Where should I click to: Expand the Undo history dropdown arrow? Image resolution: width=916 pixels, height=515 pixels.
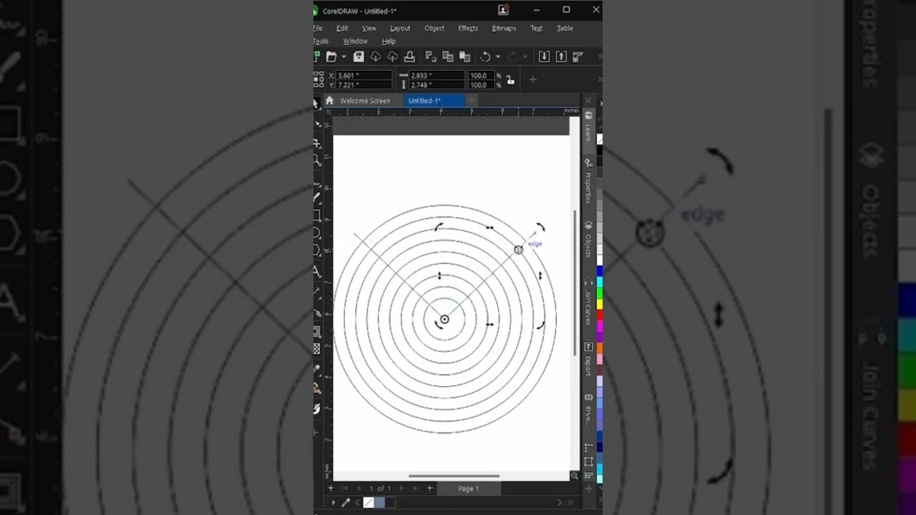(x=497, y=57)
